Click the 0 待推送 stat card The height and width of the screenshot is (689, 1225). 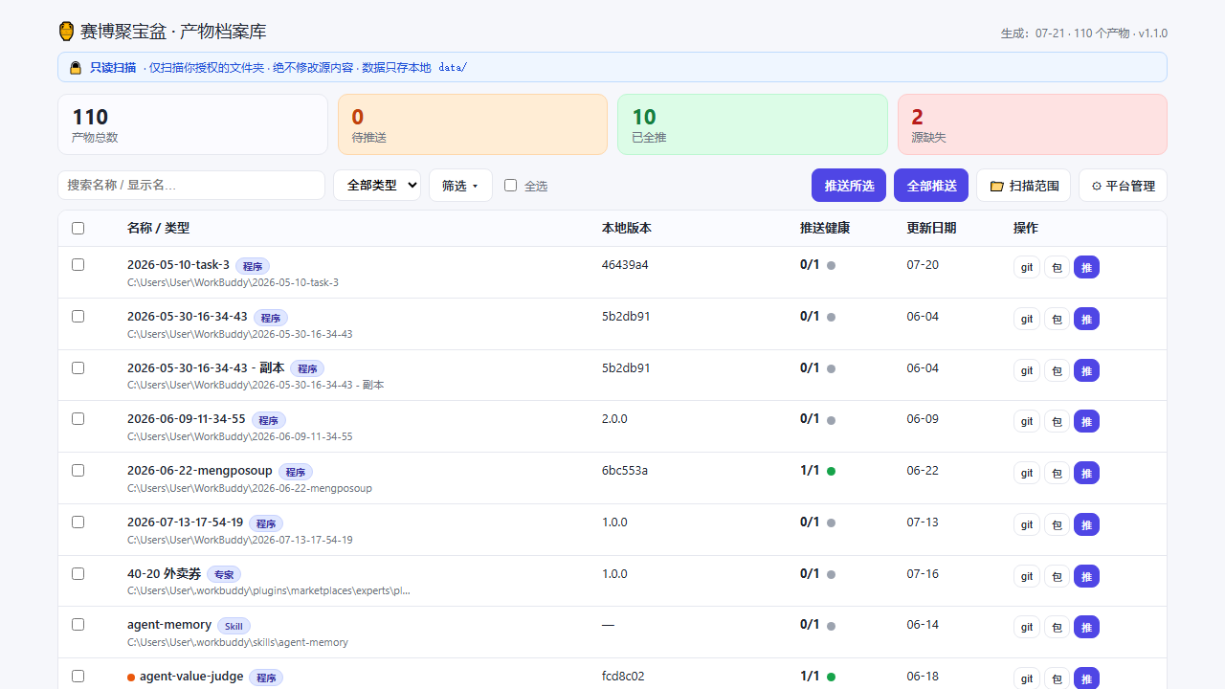coord(473,124)
